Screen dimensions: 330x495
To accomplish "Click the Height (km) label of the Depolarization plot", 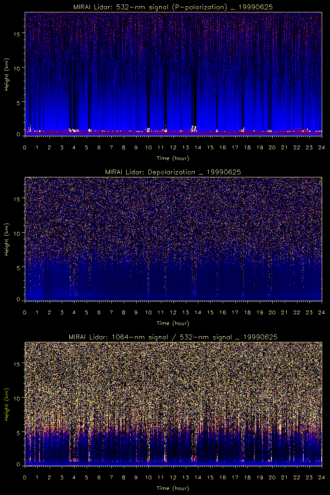I will point(7,239).
